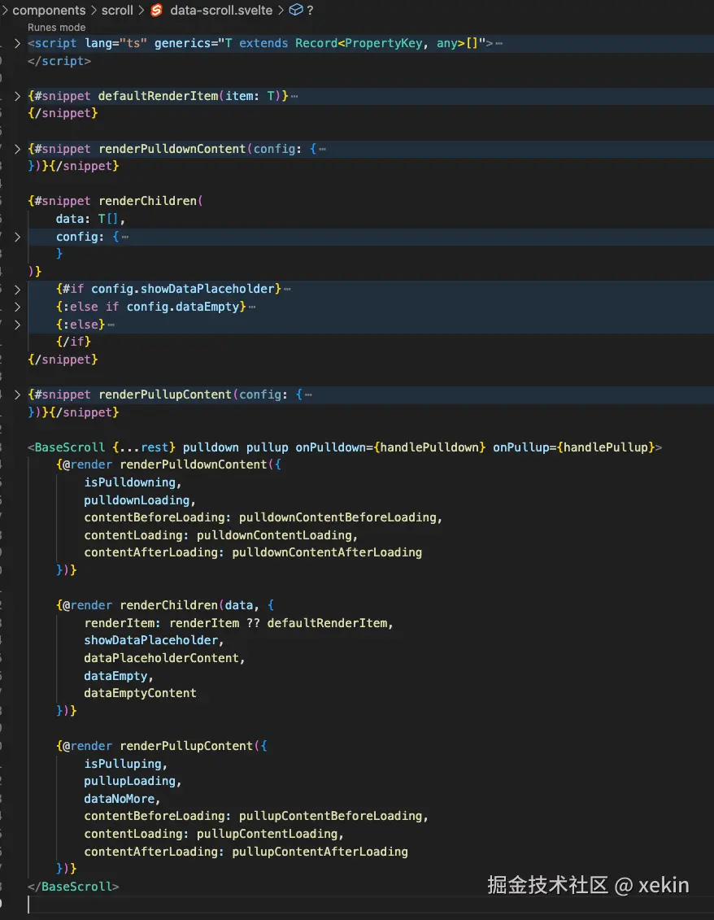This screenshot has height=920, width=714.
Task: Click the folded ellipsis after renderPullupContent config
Action: [x=308, y=395]
